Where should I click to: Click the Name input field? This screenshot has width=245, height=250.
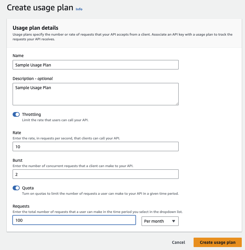(95, 65)
